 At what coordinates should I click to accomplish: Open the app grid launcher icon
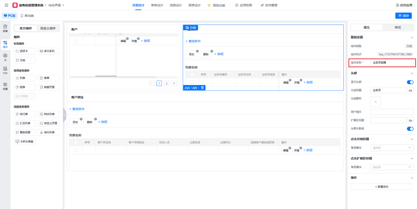pos(7,5)
